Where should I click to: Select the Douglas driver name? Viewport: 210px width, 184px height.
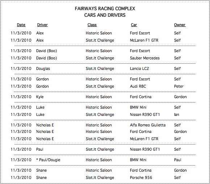43,68
